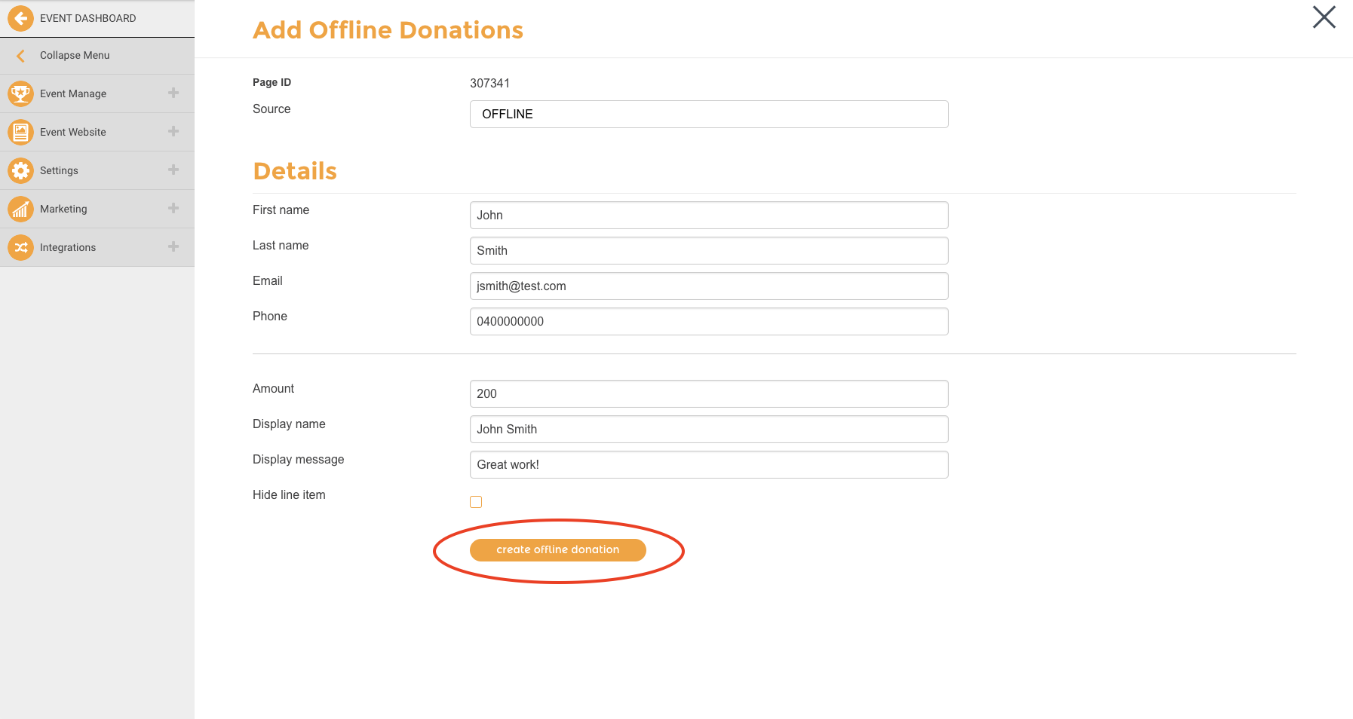The height and width of the screenshot is (719, 1353).
Task: Focus the Email input field
Action: point(709,286)
